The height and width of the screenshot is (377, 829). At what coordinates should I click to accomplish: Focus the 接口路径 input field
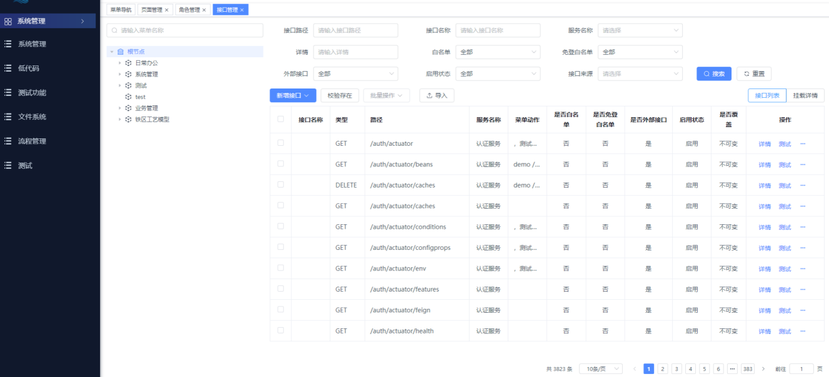355,30
